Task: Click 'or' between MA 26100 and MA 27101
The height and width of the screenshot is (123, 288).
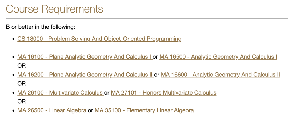Action: [107, 93]
